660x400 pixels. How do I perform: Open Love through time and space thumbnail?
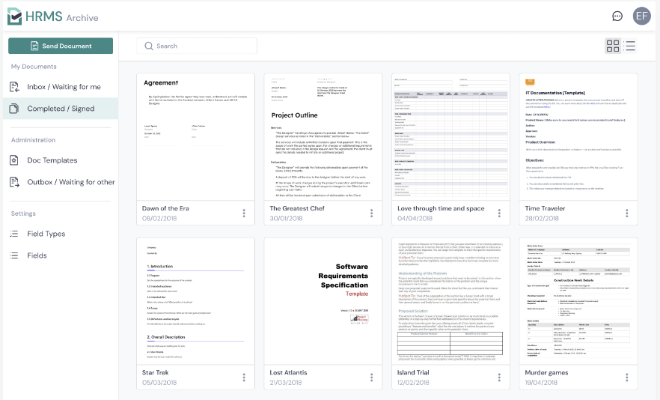(450, 137)
